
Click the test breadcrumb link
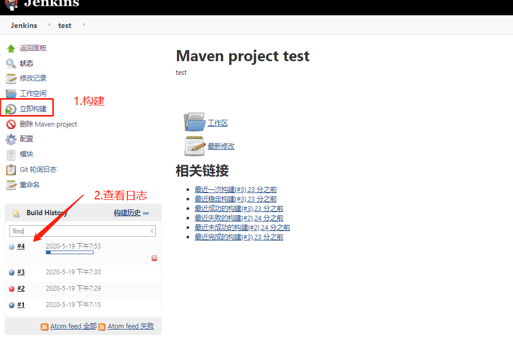pyautogui.click(x=65, y=25)
